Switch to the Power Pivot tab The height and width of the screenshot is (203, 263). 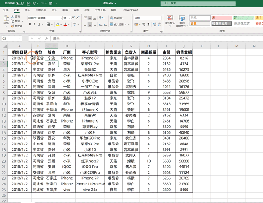(130, 10)
